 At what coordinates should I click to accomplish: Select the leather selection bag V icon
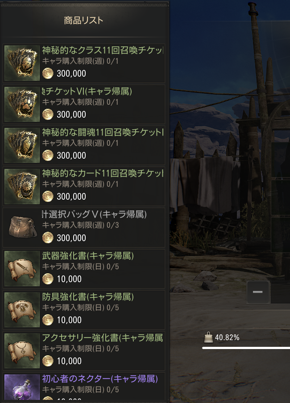click(x=22, y=227)
